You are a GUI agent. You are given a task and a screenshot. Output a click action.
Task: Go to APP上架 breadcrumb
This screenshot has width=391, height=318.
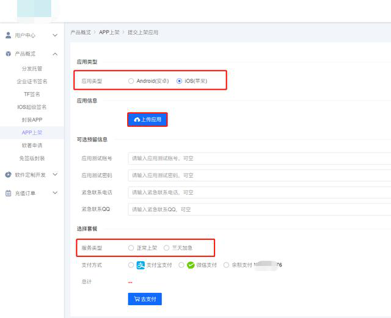109,32
